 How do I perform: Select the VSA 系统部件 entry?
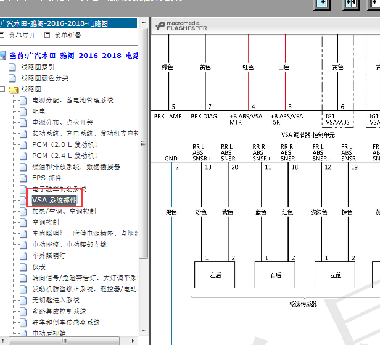[54, 200]
